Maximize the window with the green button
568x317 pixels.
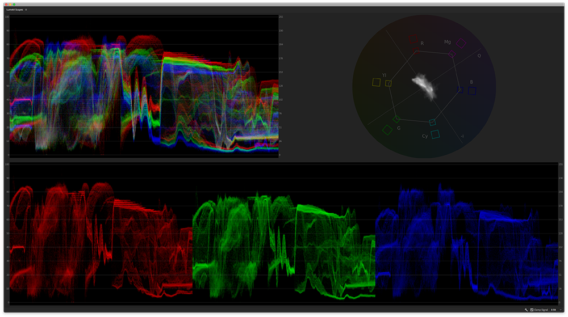(14, 5)
